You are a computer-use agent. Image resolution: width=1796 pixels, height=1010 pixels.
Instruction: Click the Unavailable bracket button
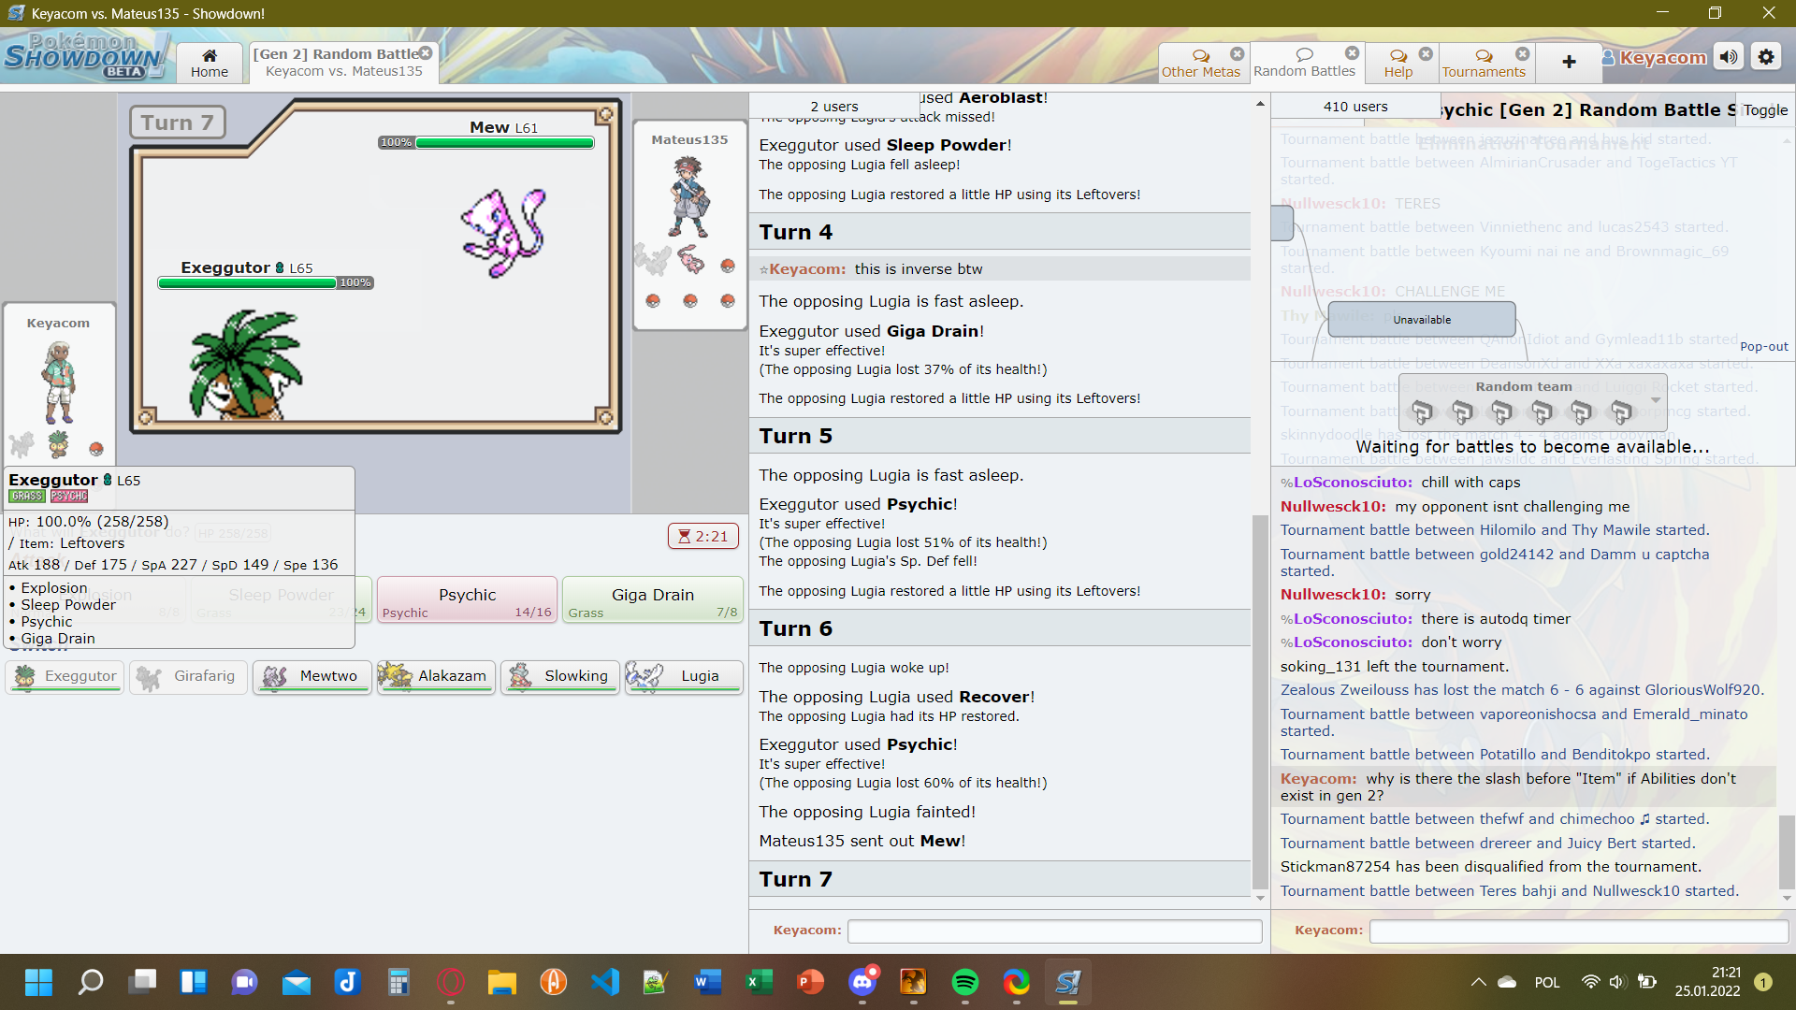coord(1422,320)
